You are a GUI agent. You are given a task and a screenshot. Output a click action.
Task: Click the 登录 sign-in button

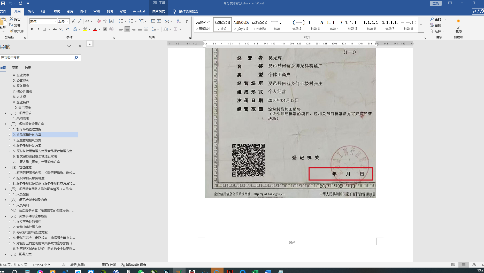tap(435, 3)
